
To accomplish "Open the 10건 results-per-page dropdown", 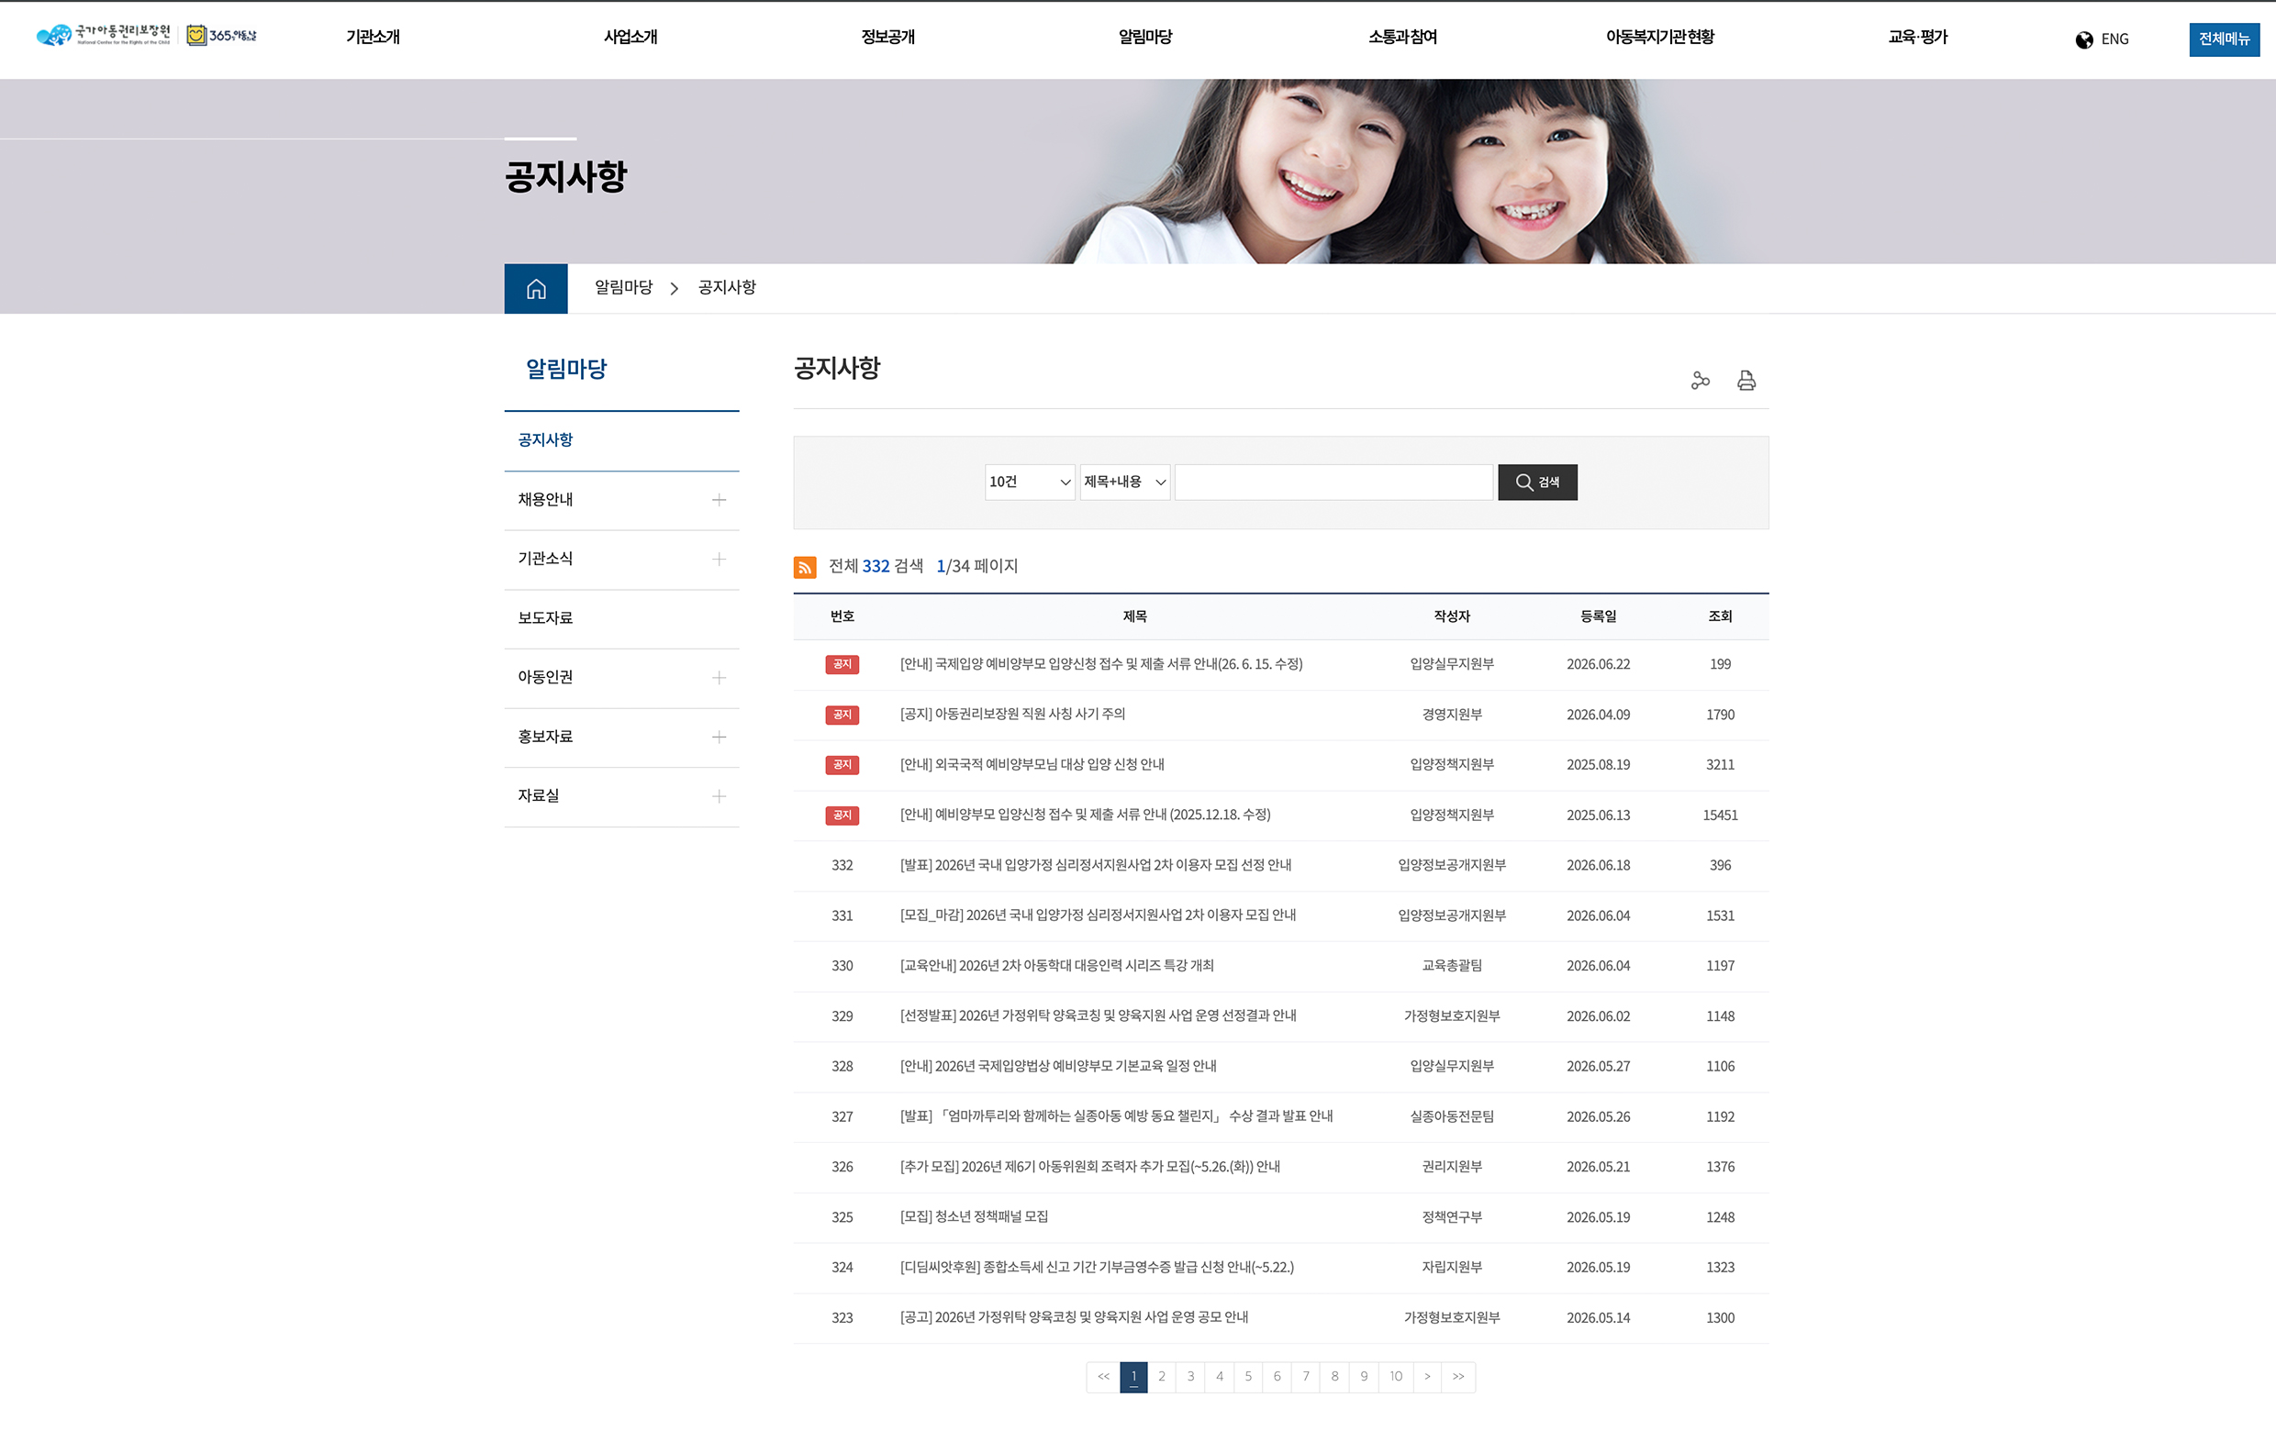I will pyautogui.click(x=1030, y=482).
